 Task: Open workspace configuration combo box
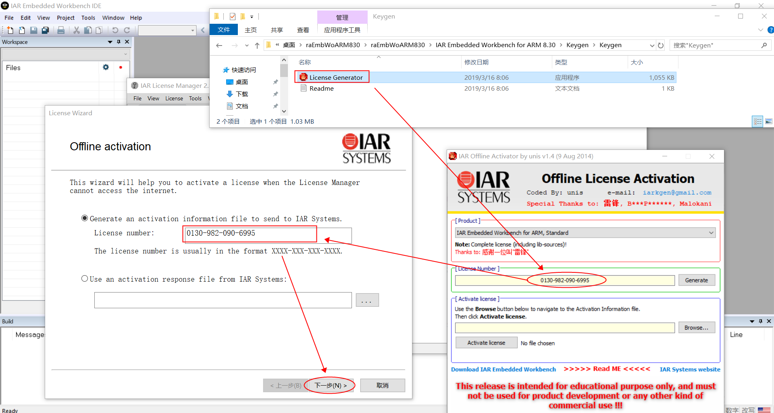[x=66, y=54]
